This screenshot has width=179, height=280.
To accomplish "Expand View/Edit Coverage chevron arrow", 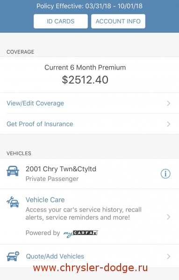I will 168,103.
